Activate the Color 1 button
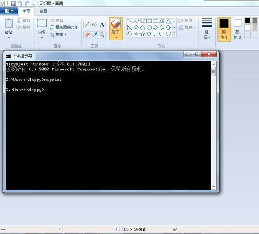This screenshot has height=234, width=259. pyautogui.click(x=224, y=29)
